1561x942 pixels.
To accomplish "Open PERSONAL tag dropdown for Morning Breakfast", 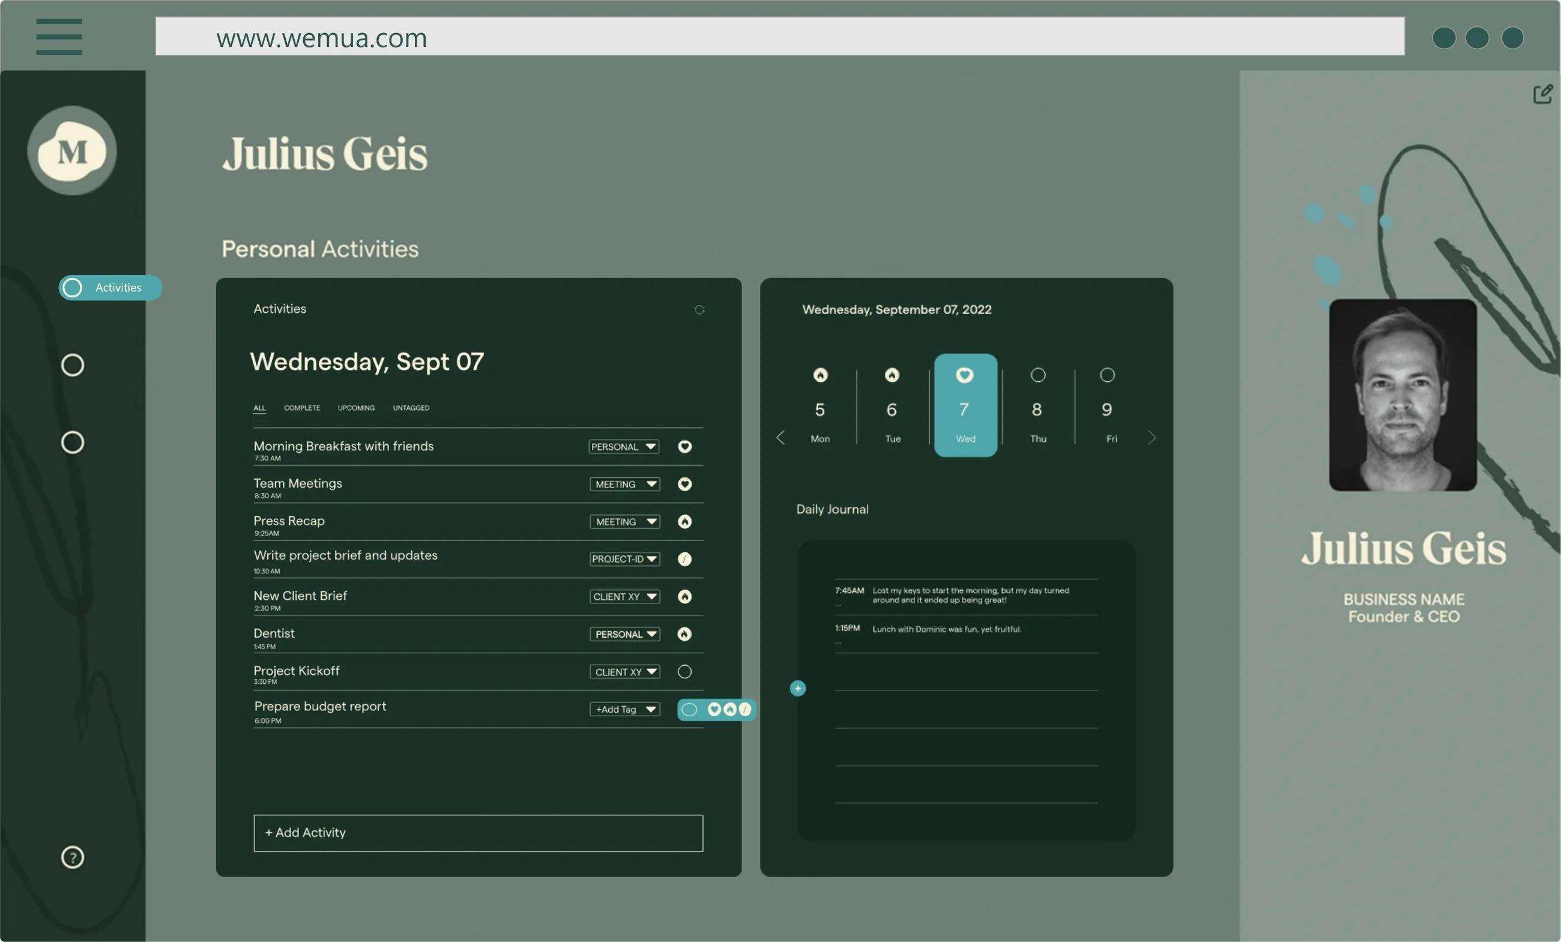I will pyautogui.click(x=623, y=447).
